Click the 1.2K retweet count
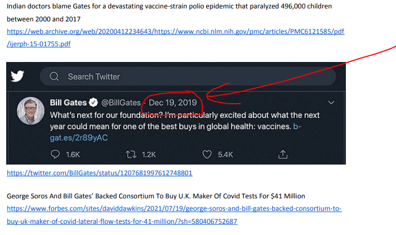 149,154
